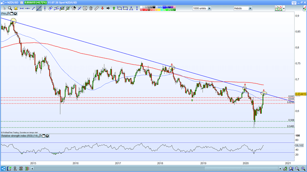This screenshot has width=307, height=172.
Task: Select the triangle drawing tool
Action: [x=131, y=9]
